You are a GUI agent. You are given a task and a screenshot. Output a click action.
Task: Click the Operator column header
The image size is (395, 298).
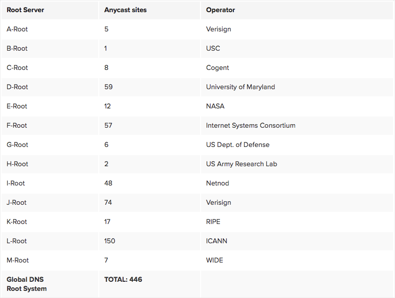pos(220,10)
